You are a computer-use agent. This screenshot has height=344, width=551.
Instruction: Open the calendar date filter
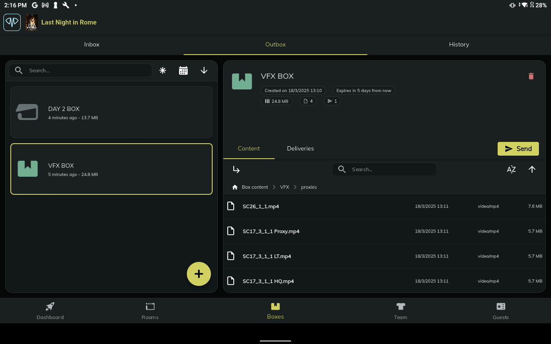[183, 71]
